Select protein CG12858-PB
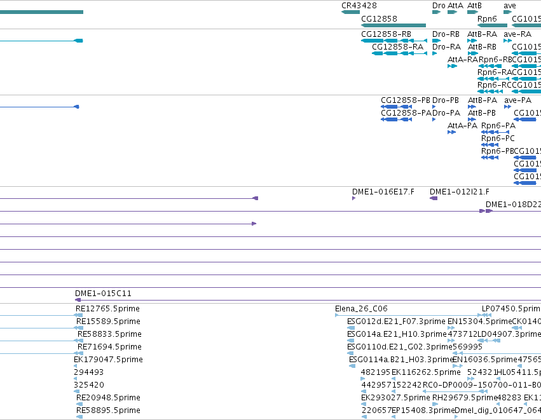 click(x=406, y=100)
